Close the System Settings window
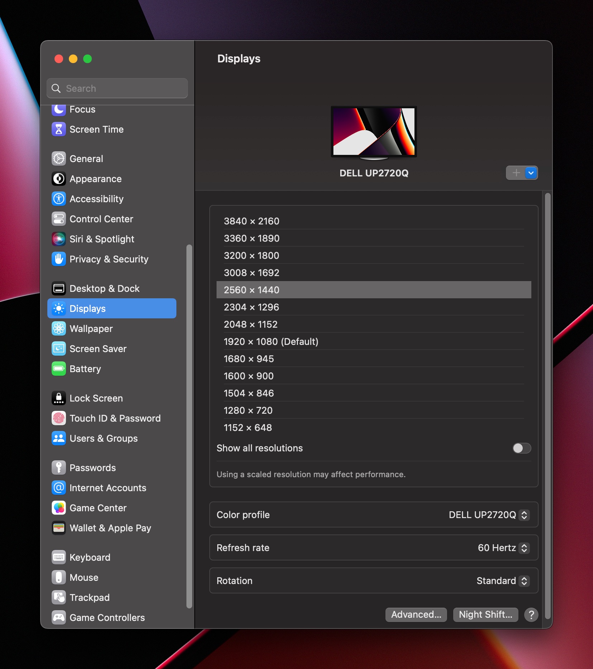 tap(59, 59)
